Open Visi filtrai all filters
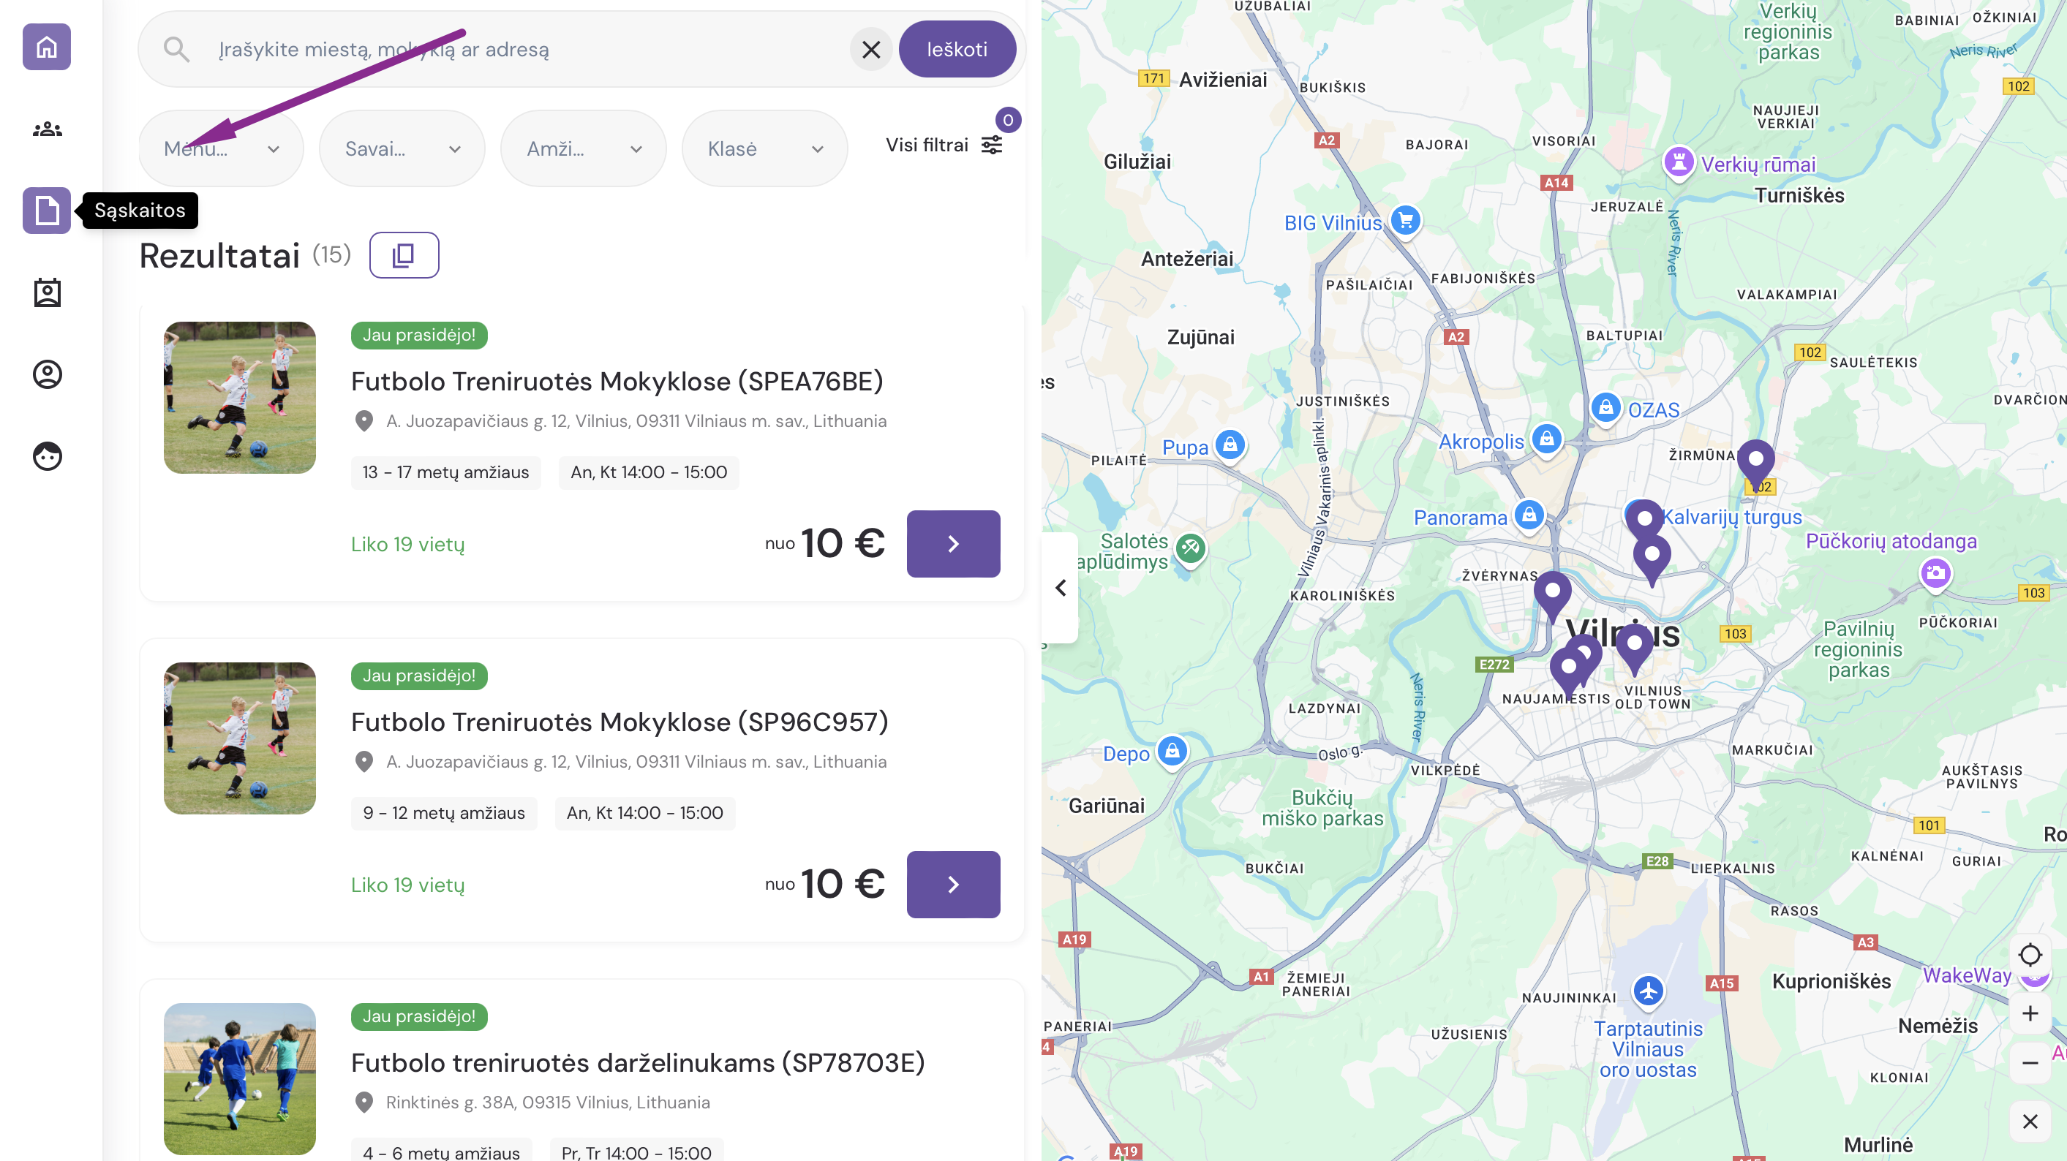 [x=944, y=145]
